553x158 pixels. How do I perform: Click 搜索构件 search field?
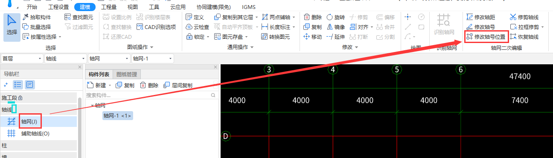coord(152,95)
